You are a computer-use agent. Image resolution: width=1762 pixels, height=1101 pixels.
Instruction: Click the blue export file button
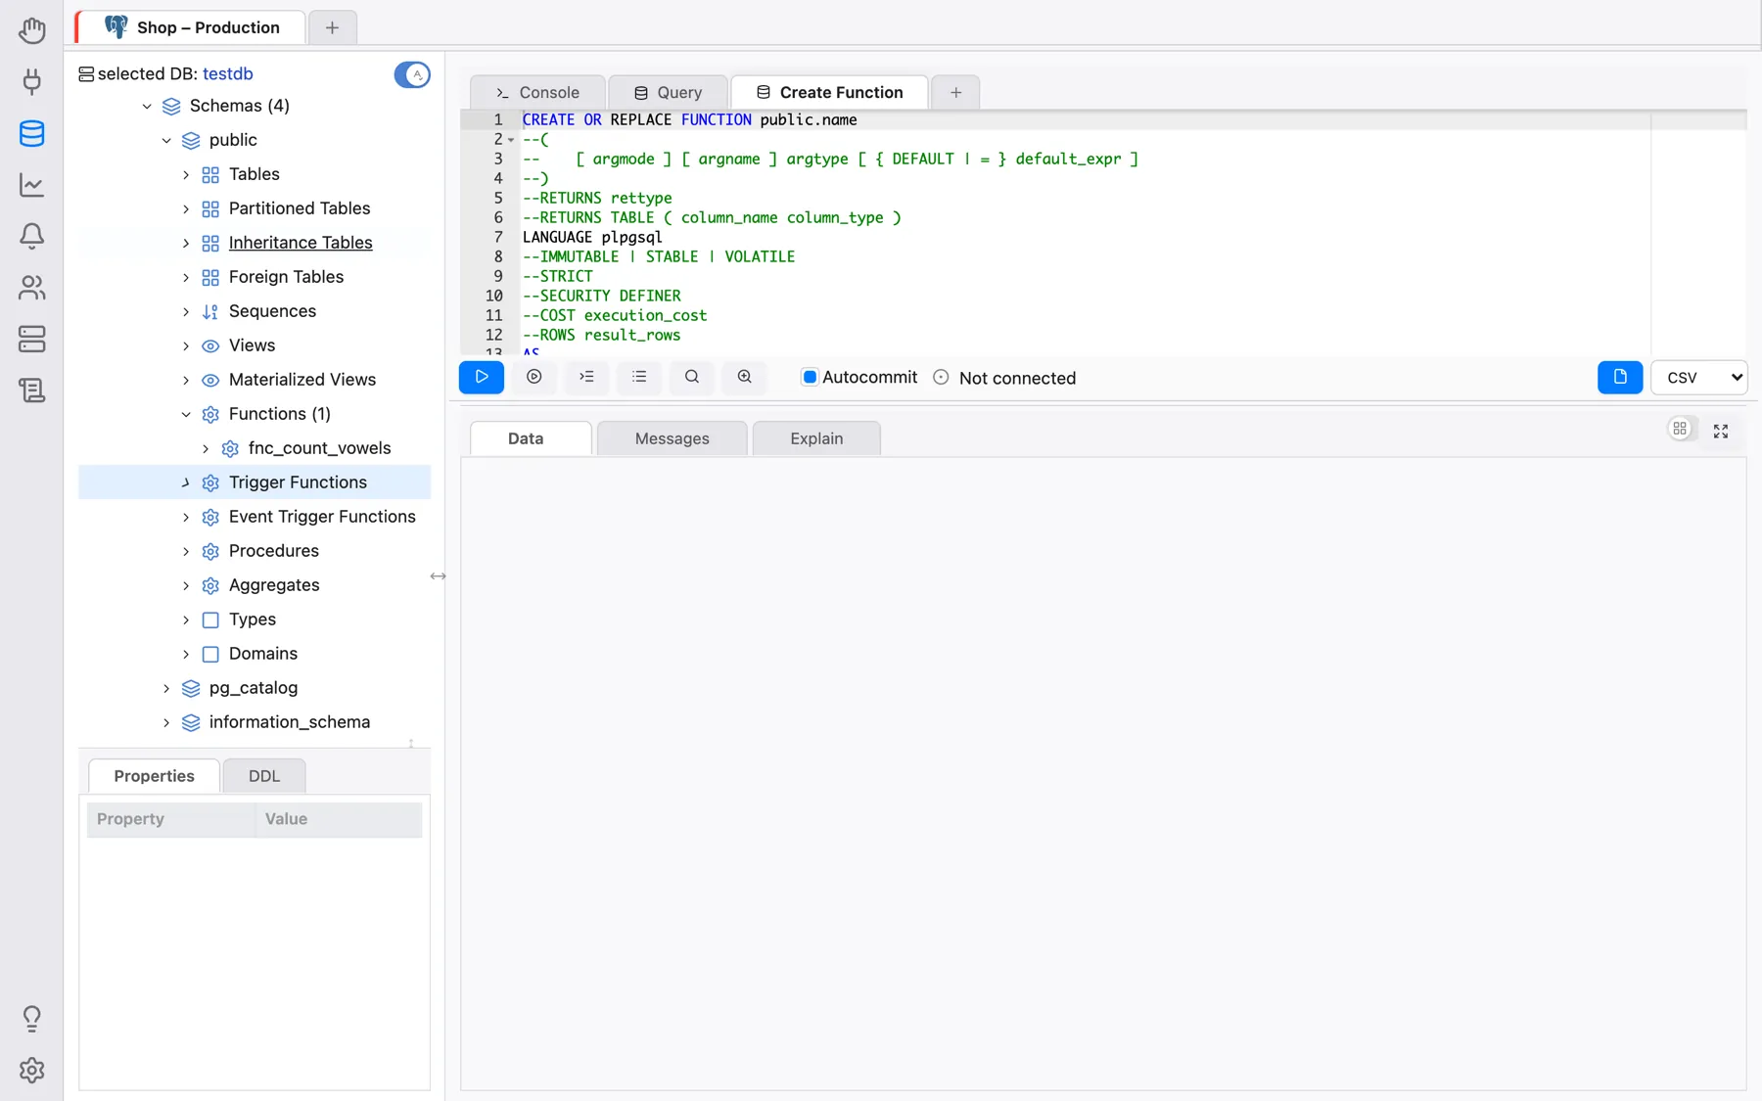click(x=1620, y=377)
